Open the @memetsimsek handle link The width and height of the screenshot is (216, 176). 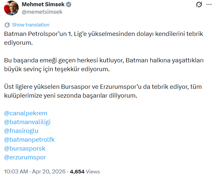(42, 12)
